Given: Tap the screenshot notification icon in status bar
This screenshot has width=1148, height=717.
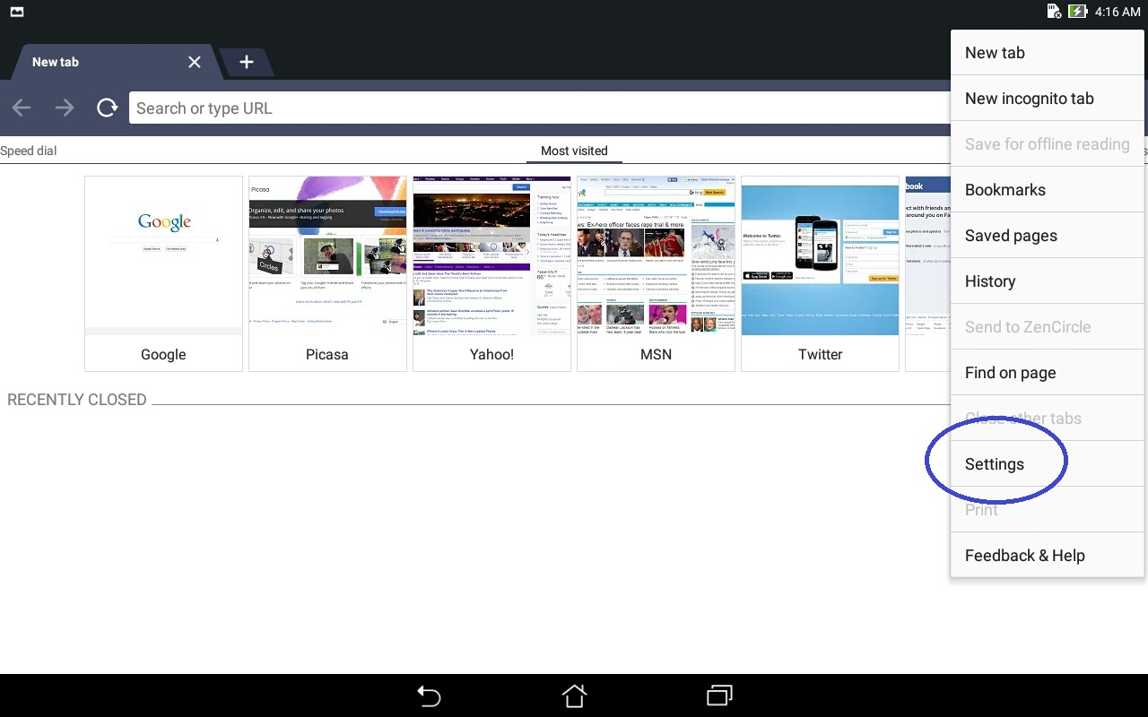Looking at the screenshot, I should [17, 12].
